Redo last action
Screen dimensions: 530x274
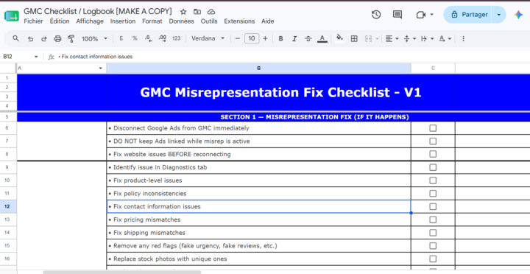[x=44, y=39]
